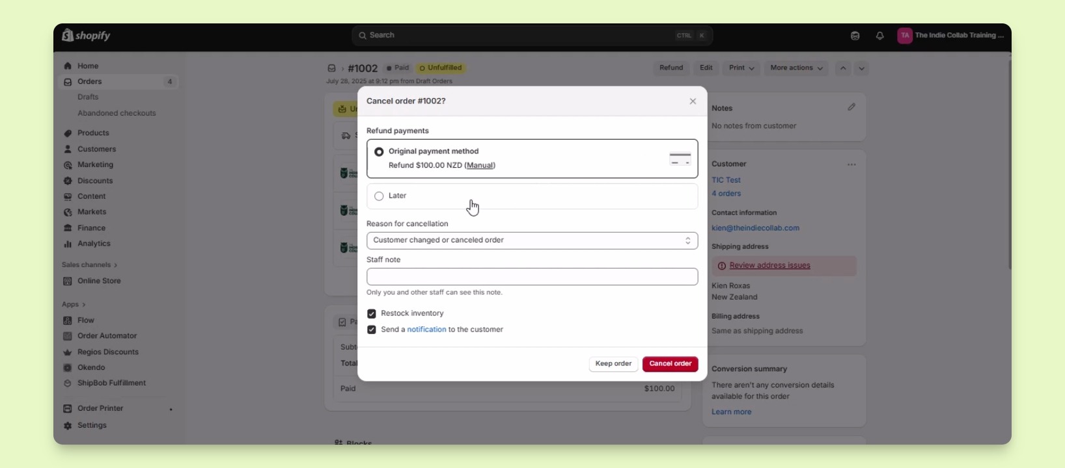This screenshot has width=1065, height=468.
Task: Close the Cancel order dialog with the X
Action: coord(693,101)
